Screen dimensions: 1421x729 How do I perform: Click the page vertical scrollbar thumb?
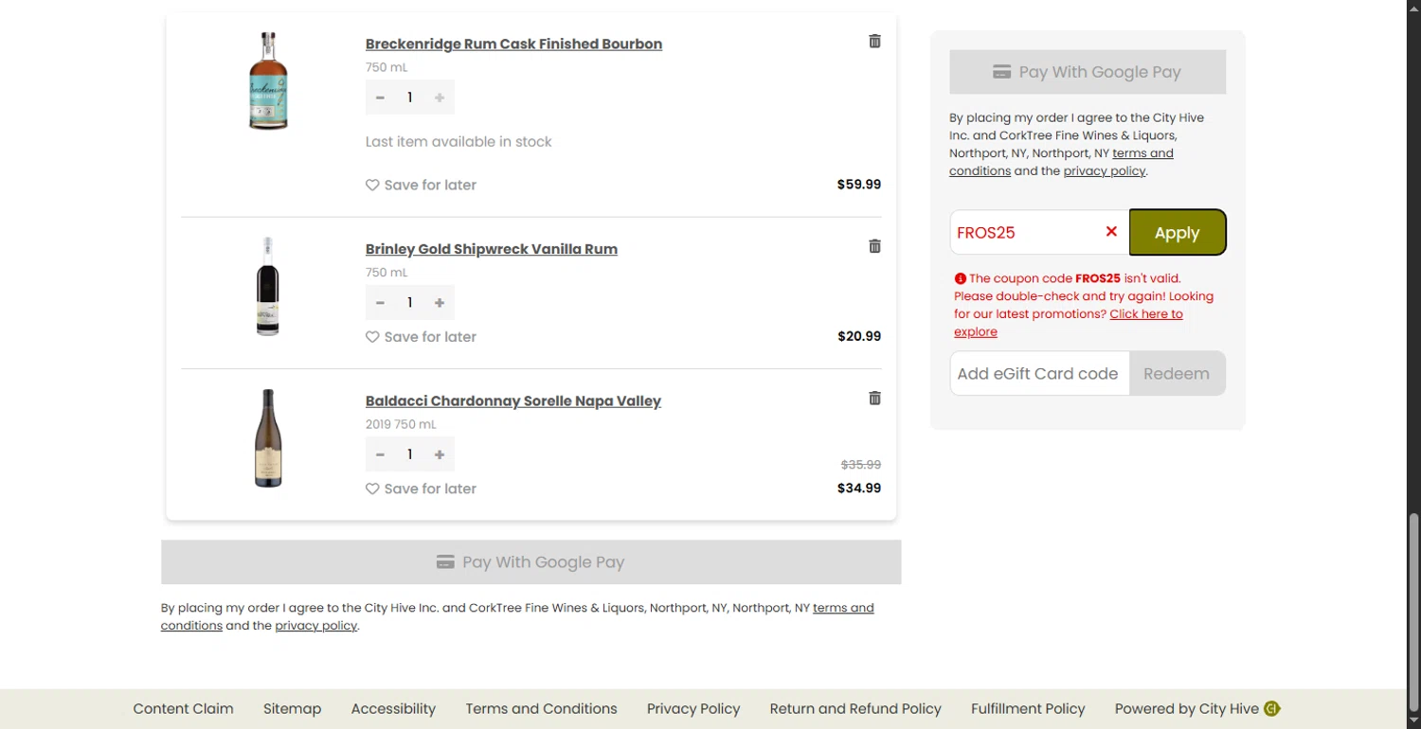point(1413,611)
